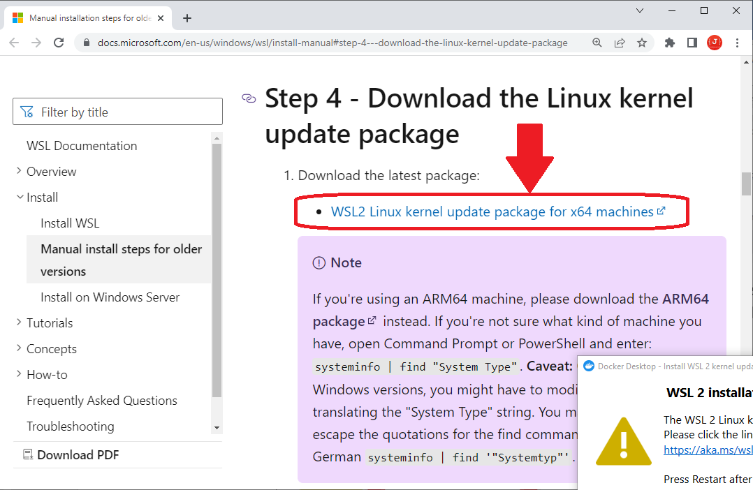Expand the Tutorials section
Viewport: 753px width, 490px height.
(19, 322)
